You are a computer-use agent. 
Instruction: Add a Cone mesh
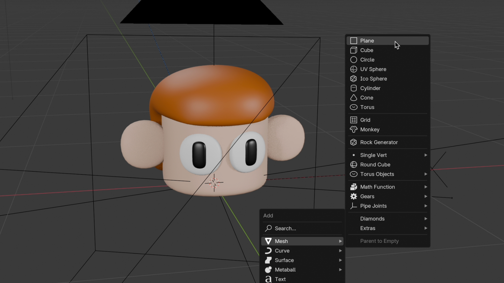click(388, 98)
